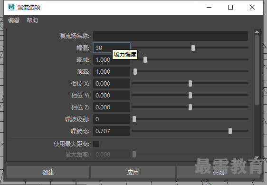Click the 应用 button

click(x=133, y=172)
